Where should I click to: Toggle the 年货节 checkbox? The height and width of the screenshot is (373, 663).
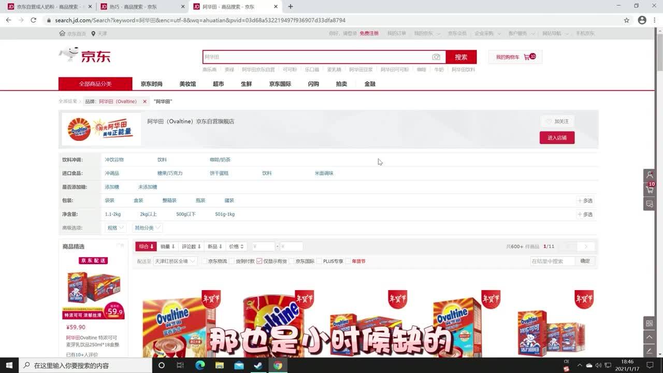(x=348, y=261)
